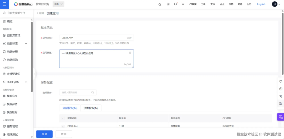Click the ERNIE-Bot service name

click(73, 126)
